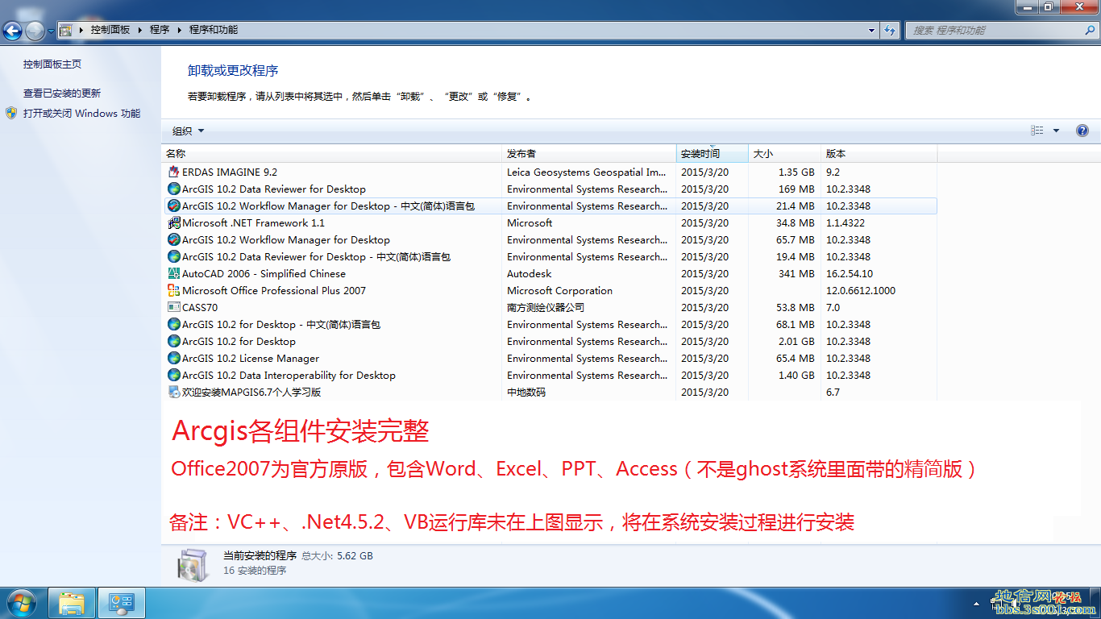This screenshot has width=1101, height=619.
Task: Click the shield icon beside Windows 功能
Action: click(11, 113)
